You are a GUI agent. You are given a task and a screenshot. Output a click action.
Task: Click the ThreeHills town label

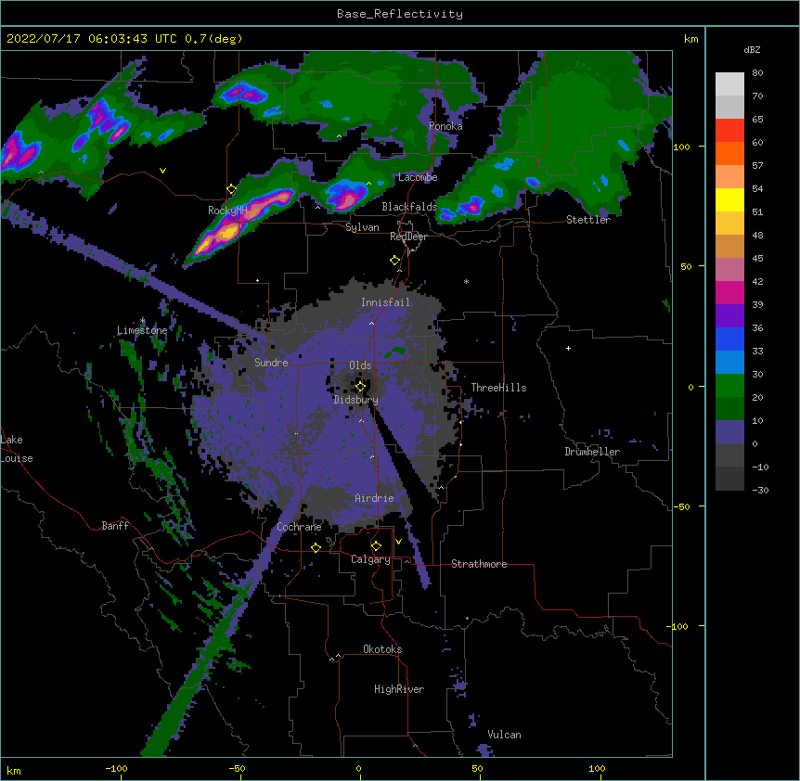pyautogui.click(x=498, y=388)
